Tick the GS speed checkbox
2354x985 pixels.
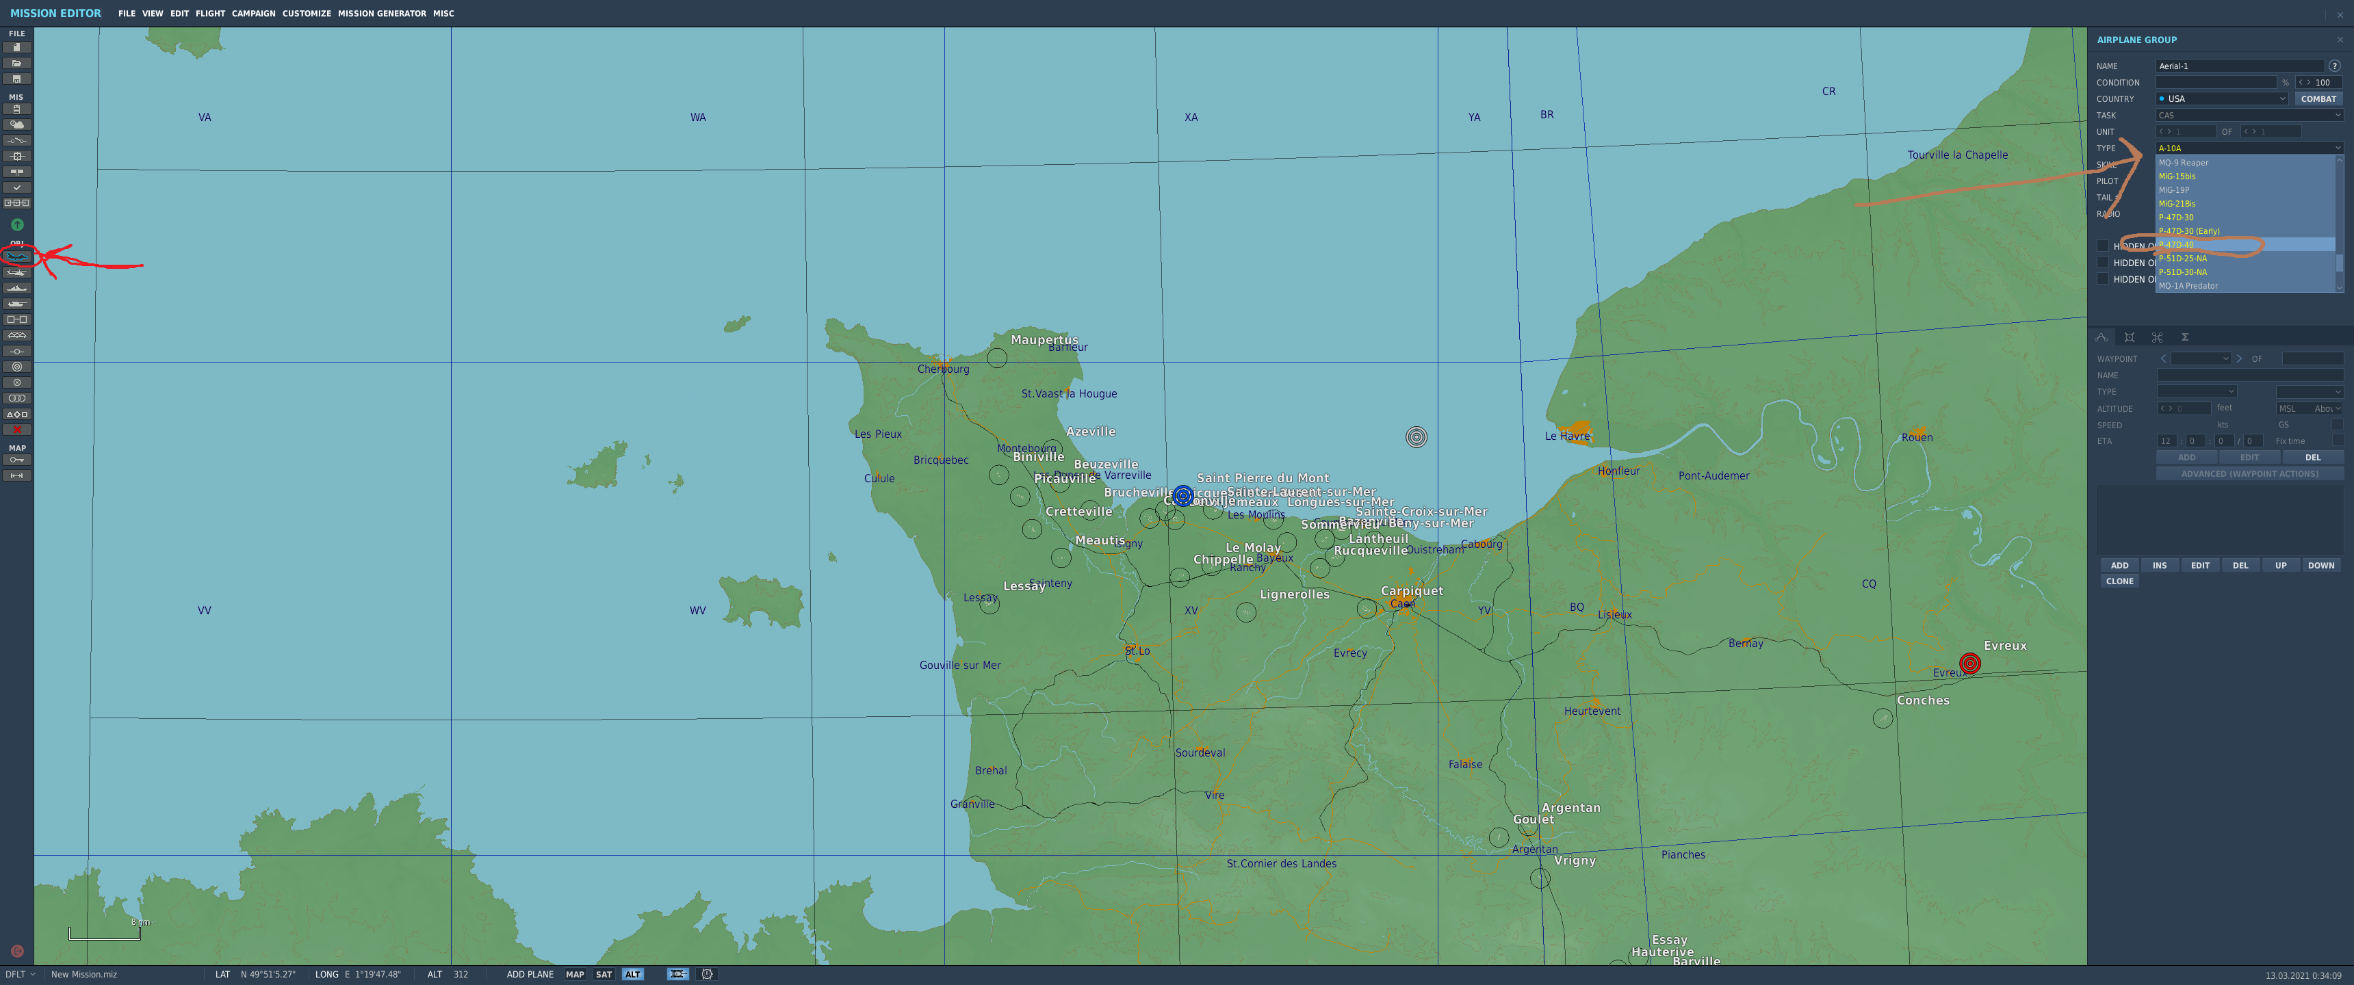coord(2337,425)
